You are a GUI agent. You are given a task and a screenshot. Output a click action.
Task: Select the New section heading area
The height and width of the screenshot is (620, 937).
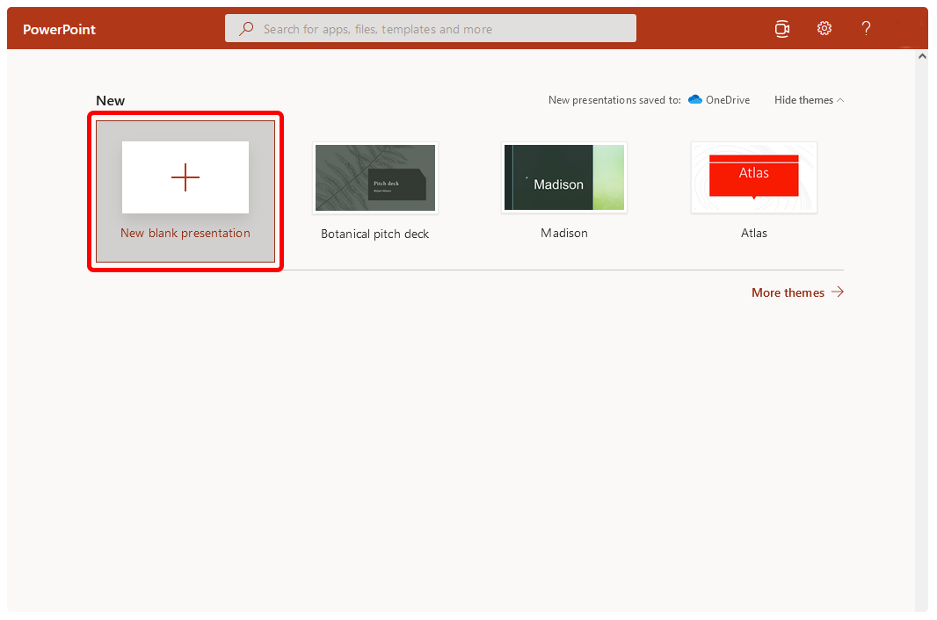[x=110, y=100]
